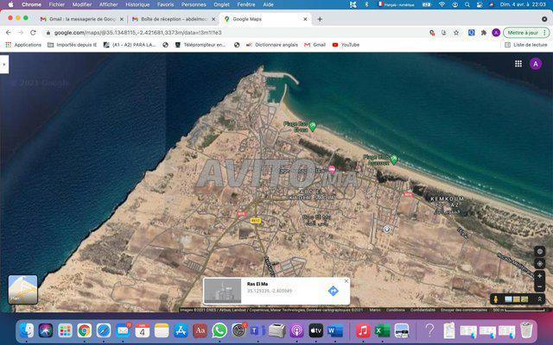Open the Google apps grid in Maps
The image size is (553, 345).
518,64
